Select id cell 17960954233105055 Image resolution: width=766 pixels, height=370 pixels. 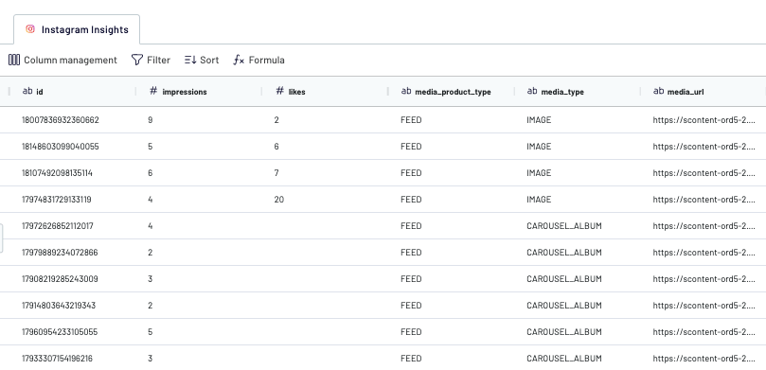pos(60,332)
